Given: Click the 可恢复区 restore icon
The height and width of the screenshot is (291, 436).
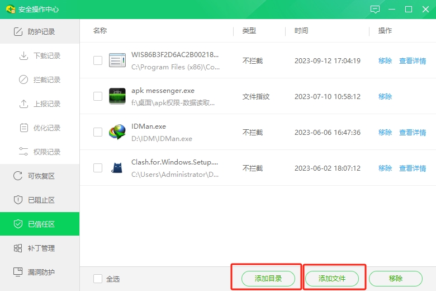Looking at the screenshot, I should coord(18,176).
